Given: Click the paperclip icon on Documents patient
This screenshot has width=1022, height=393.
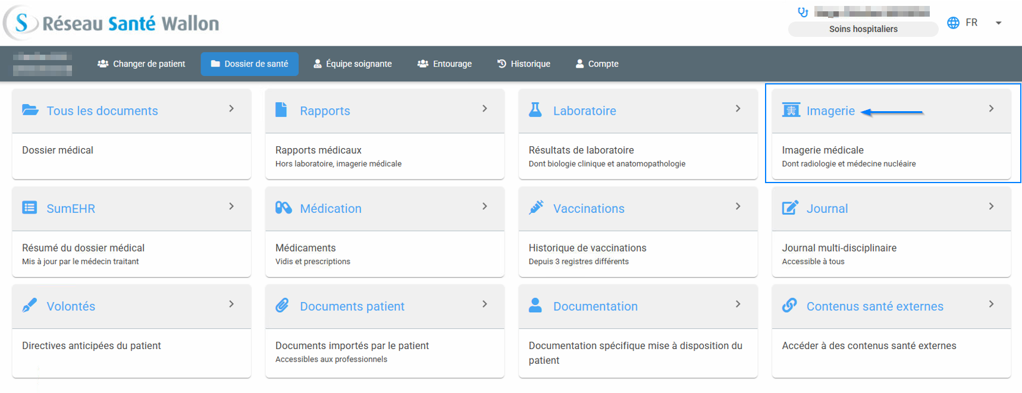Looking at the screenshot, I should [283, 306].
